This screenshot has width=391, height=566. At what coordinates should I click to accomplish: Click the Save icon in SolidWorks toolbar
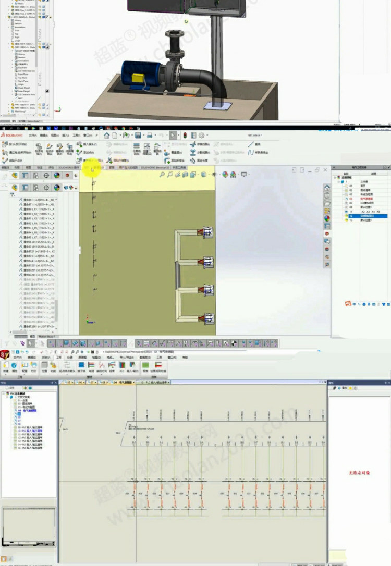click(138, 136)
